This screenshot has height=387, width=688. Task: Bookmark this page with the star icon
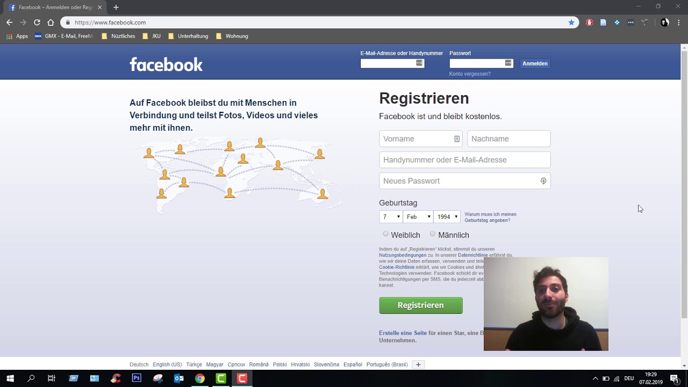point(571,23)
